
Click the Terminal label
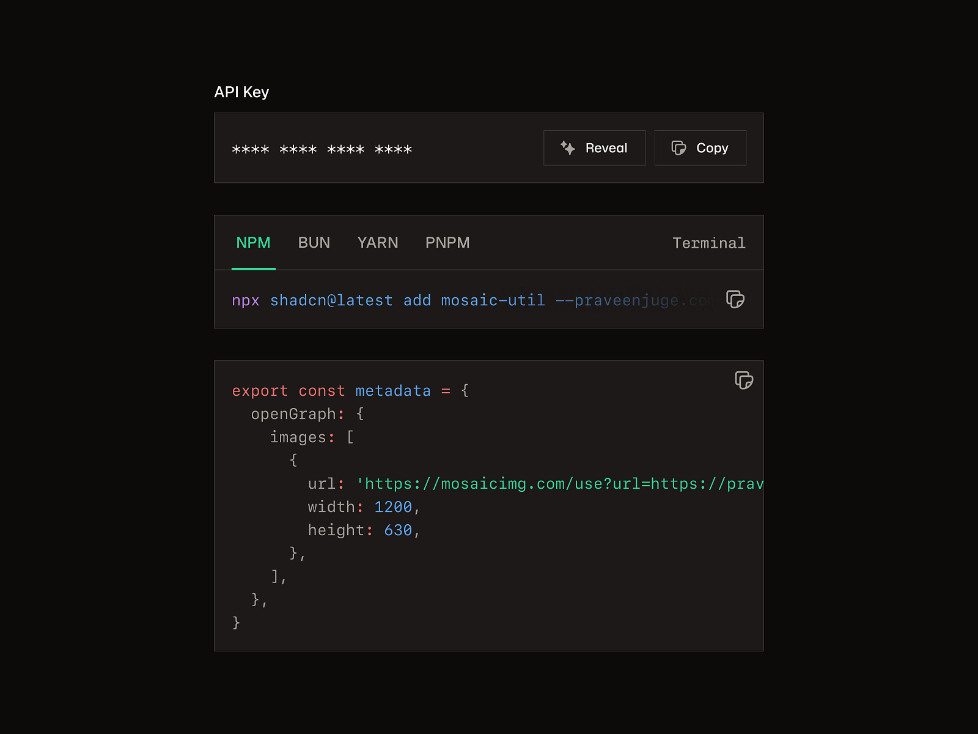click(x=709, y=243)
